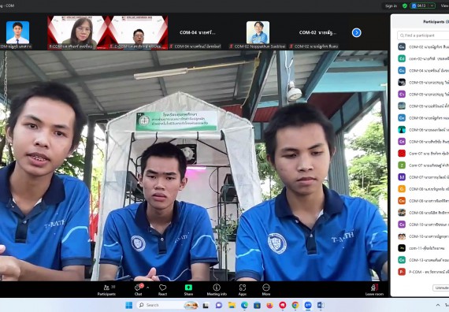Open the purple chat app on taskbar
The height and width of the screenshot is (312, 449).
pos(219,306)
